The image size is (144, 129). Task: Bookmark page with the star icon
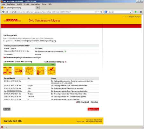[x=96, y=12]
